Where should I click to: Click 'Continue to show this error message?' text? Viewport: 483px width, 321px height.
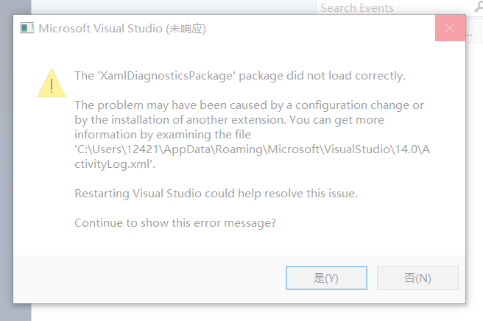(x=175, y=222)
